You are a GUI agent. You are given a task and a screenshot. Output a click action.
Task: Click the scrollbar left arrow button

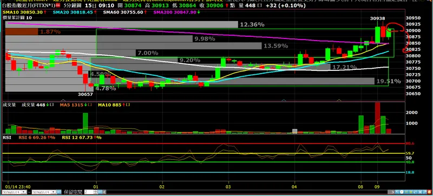click(104, 192)
